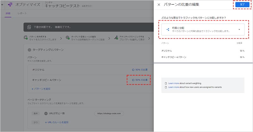The image size is (253, 132).
Task: Click the パターンを作成する step icon
Action: click(x=26, y=38)
